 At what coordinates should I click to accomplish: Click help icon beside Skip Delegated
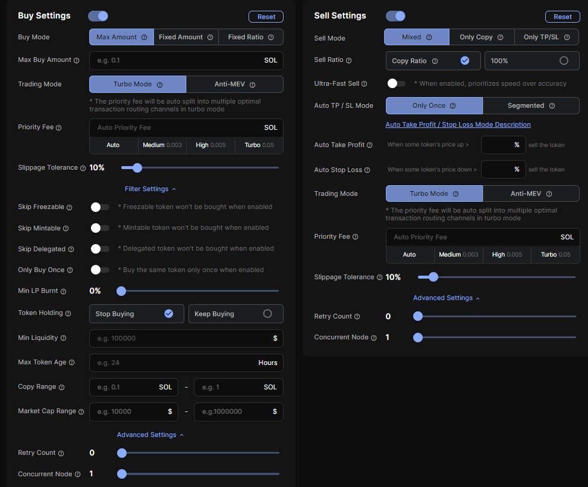(x=71, y=249)
